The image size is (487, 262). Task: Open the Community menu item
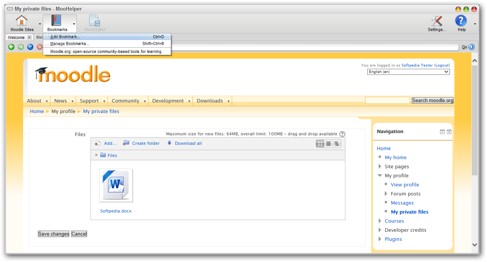pyautogui.click(x=125, y=101)
